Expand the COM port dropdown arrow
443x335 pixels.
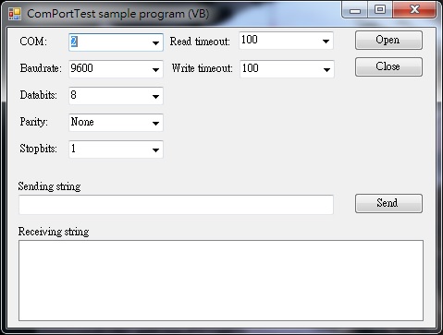155,42
